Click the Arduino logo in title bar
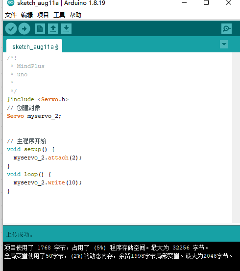 [11, 3]
